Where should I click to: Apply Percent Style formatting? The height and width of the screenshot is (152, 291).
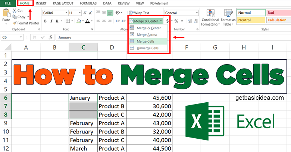[x=176, y=21]
